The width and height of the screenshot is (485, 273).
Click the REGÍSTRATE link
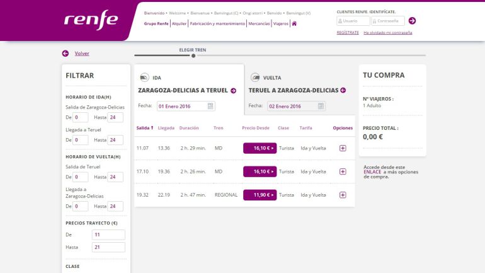[x=348, y=33]
